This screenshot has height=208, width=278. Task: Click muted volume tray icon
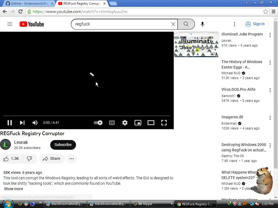(257, 204)
